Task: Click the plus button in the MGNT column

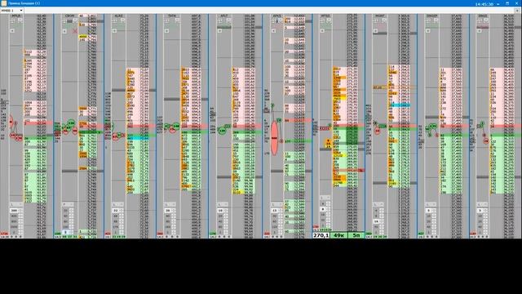Action: coord(375,31)
